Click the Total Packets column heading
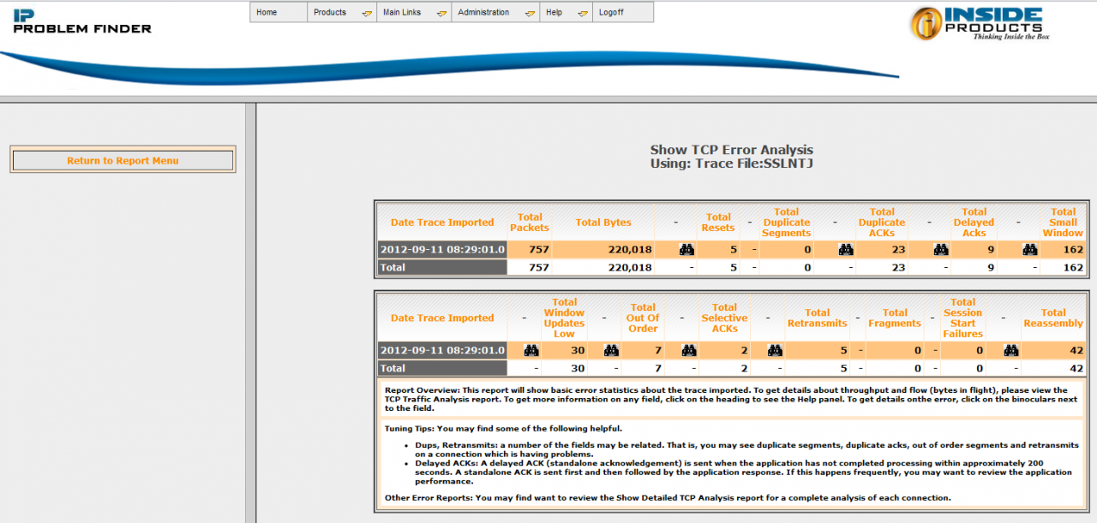 click(530, 223)
